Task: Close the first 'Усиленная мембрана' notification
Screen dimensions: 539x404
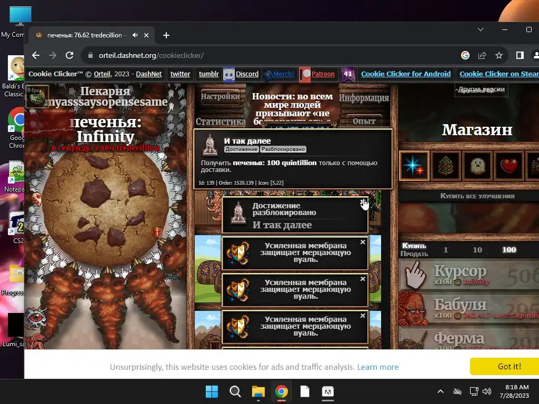Action: [363, 242]
